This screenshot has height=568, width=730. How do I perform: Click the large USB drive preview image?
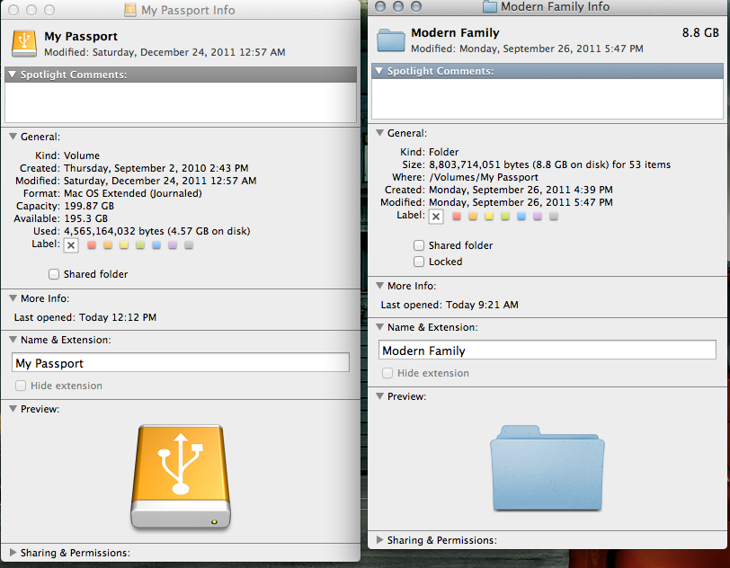(x=181, y=476)
